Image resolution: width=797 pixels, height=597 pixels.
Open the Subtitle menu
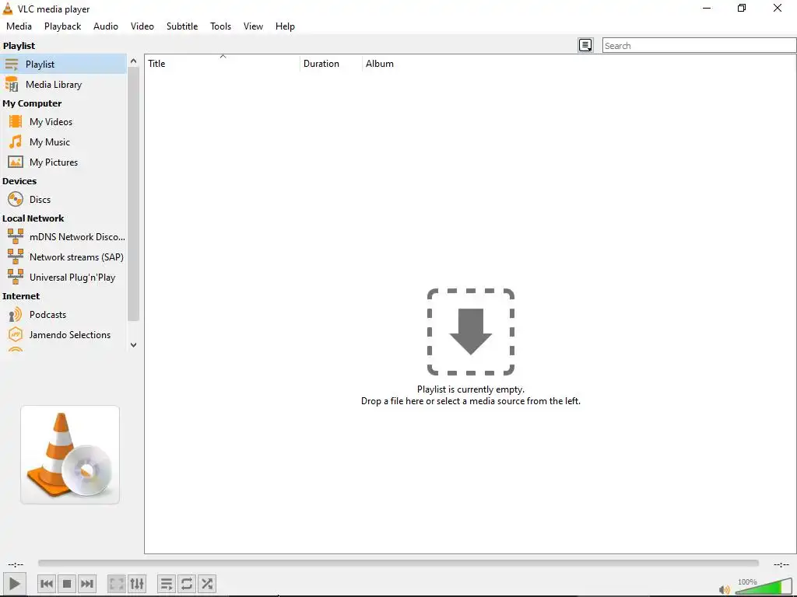(182, 26)
